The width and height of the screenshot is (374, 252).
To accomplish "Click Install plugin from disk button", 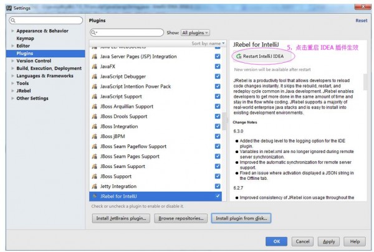I will [241, 218].
